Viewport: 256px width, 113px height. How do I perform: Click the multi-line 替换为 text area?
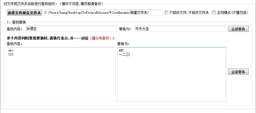(x=172, y=74)
